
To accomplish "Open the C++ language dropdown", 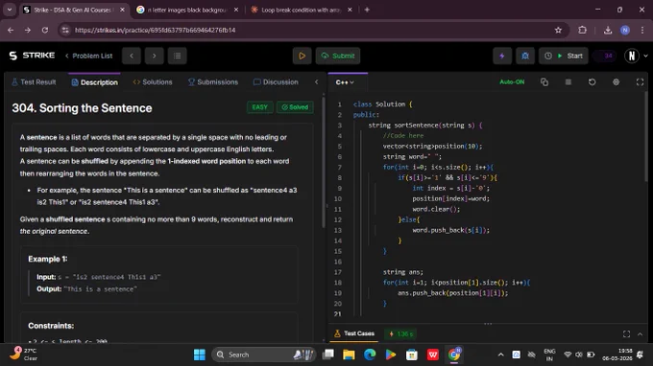I will (x=345, y=82).
